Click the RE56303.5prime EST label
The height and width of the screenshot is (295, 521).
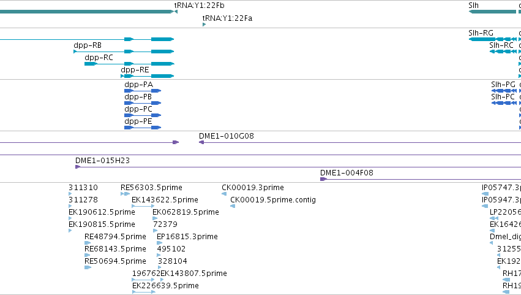(x=151, y=188)
